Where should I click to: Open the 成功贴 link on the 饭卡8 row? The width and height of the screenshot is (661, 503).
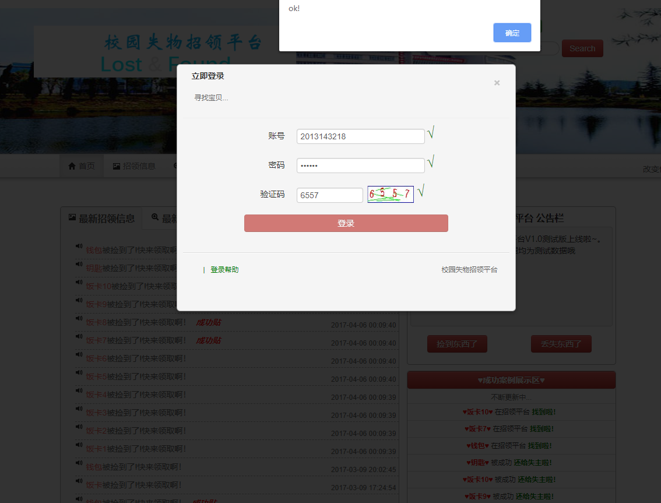pyautogui.click(x=208, y=322)
